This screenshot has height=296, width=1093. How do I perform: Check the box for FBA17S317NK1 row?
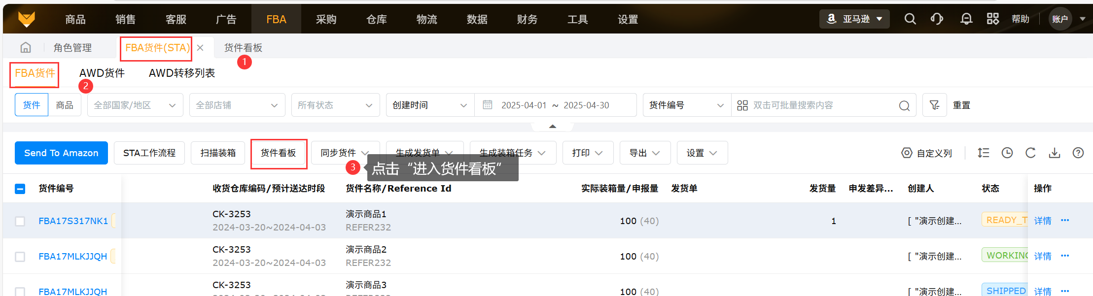(x=20, y=221)
